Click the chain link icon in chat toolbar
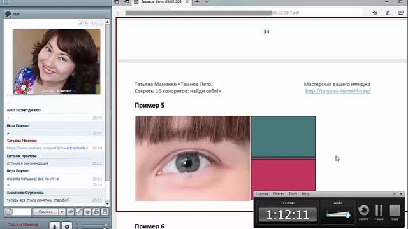 (x=79, y=212)
